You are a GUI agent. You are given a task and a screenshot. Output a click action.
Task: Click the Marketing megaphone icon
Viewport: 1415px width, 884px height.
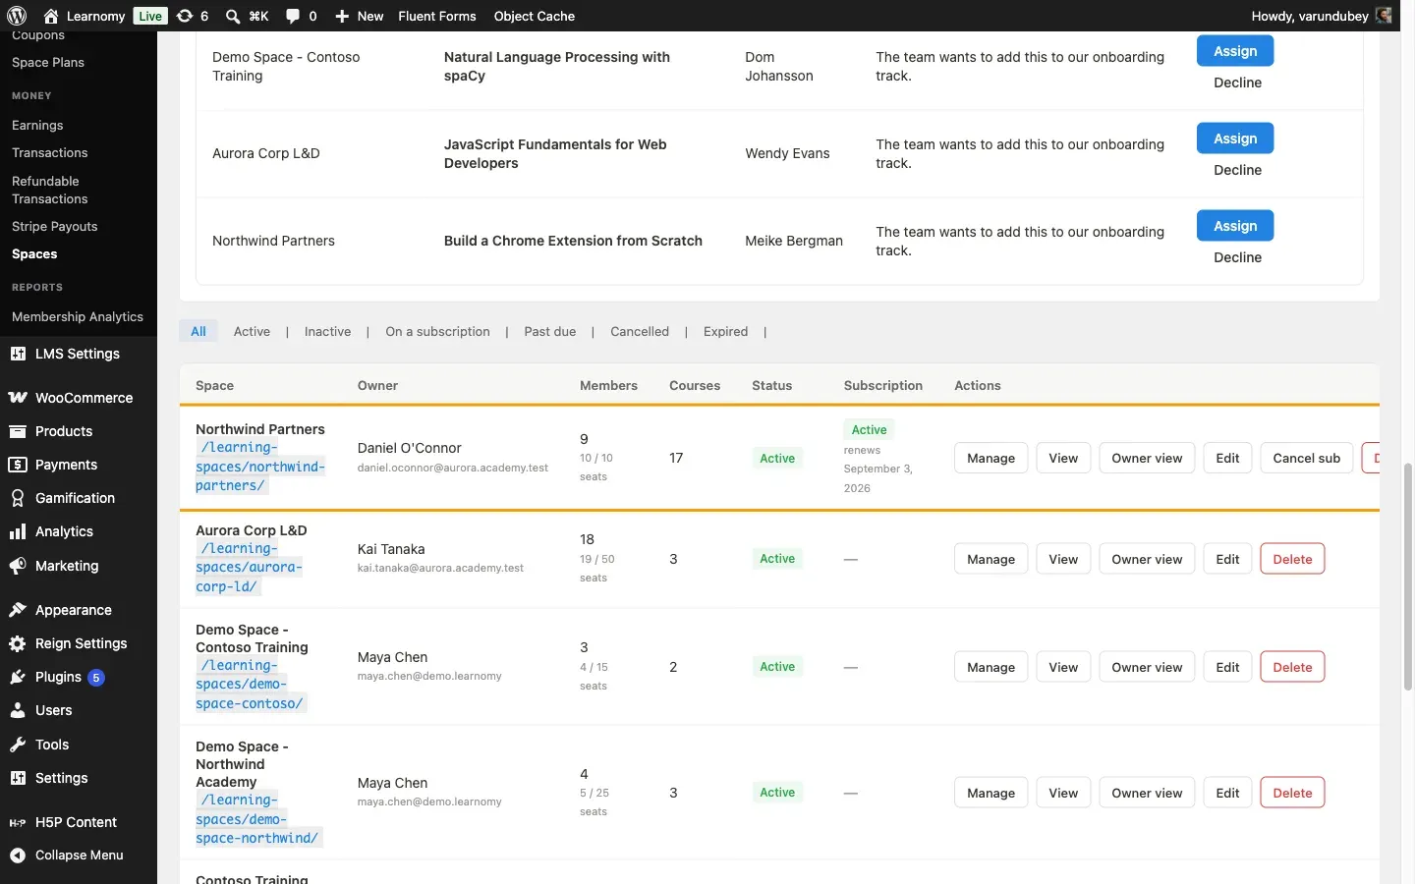[18, 566]
